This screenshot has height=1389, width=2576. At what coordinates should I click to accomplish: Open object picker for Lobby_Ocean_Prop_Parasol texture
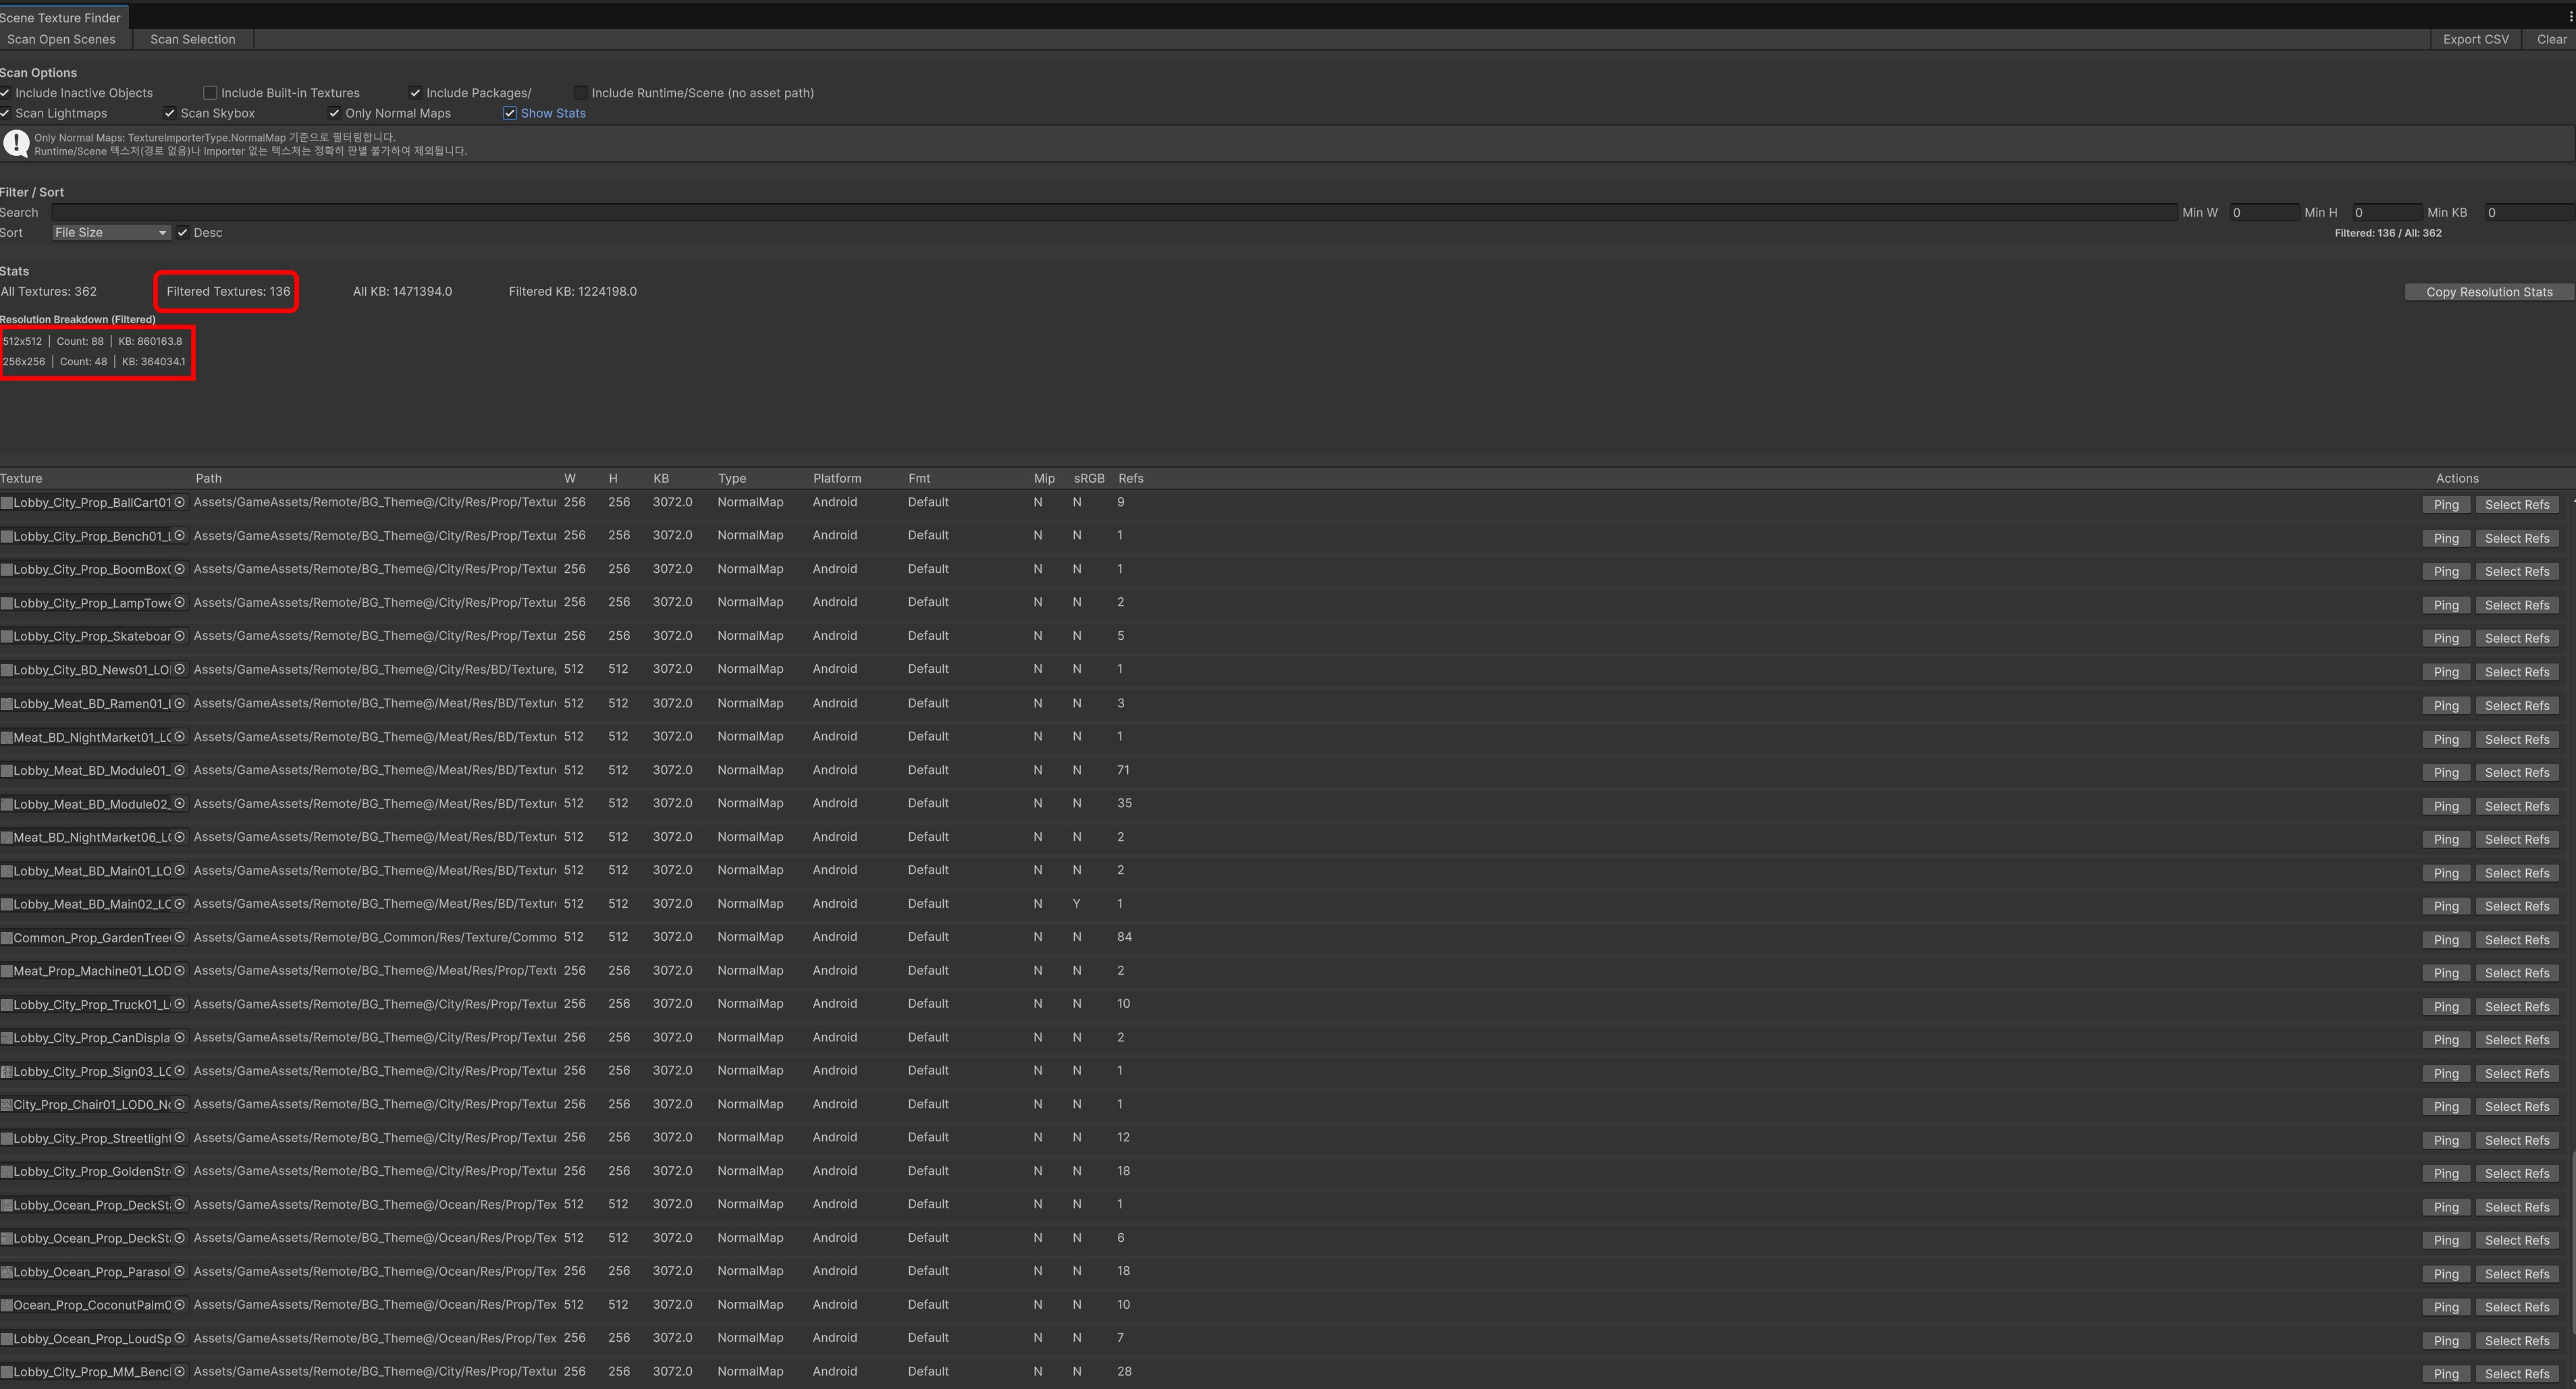tap(180, 1272)
